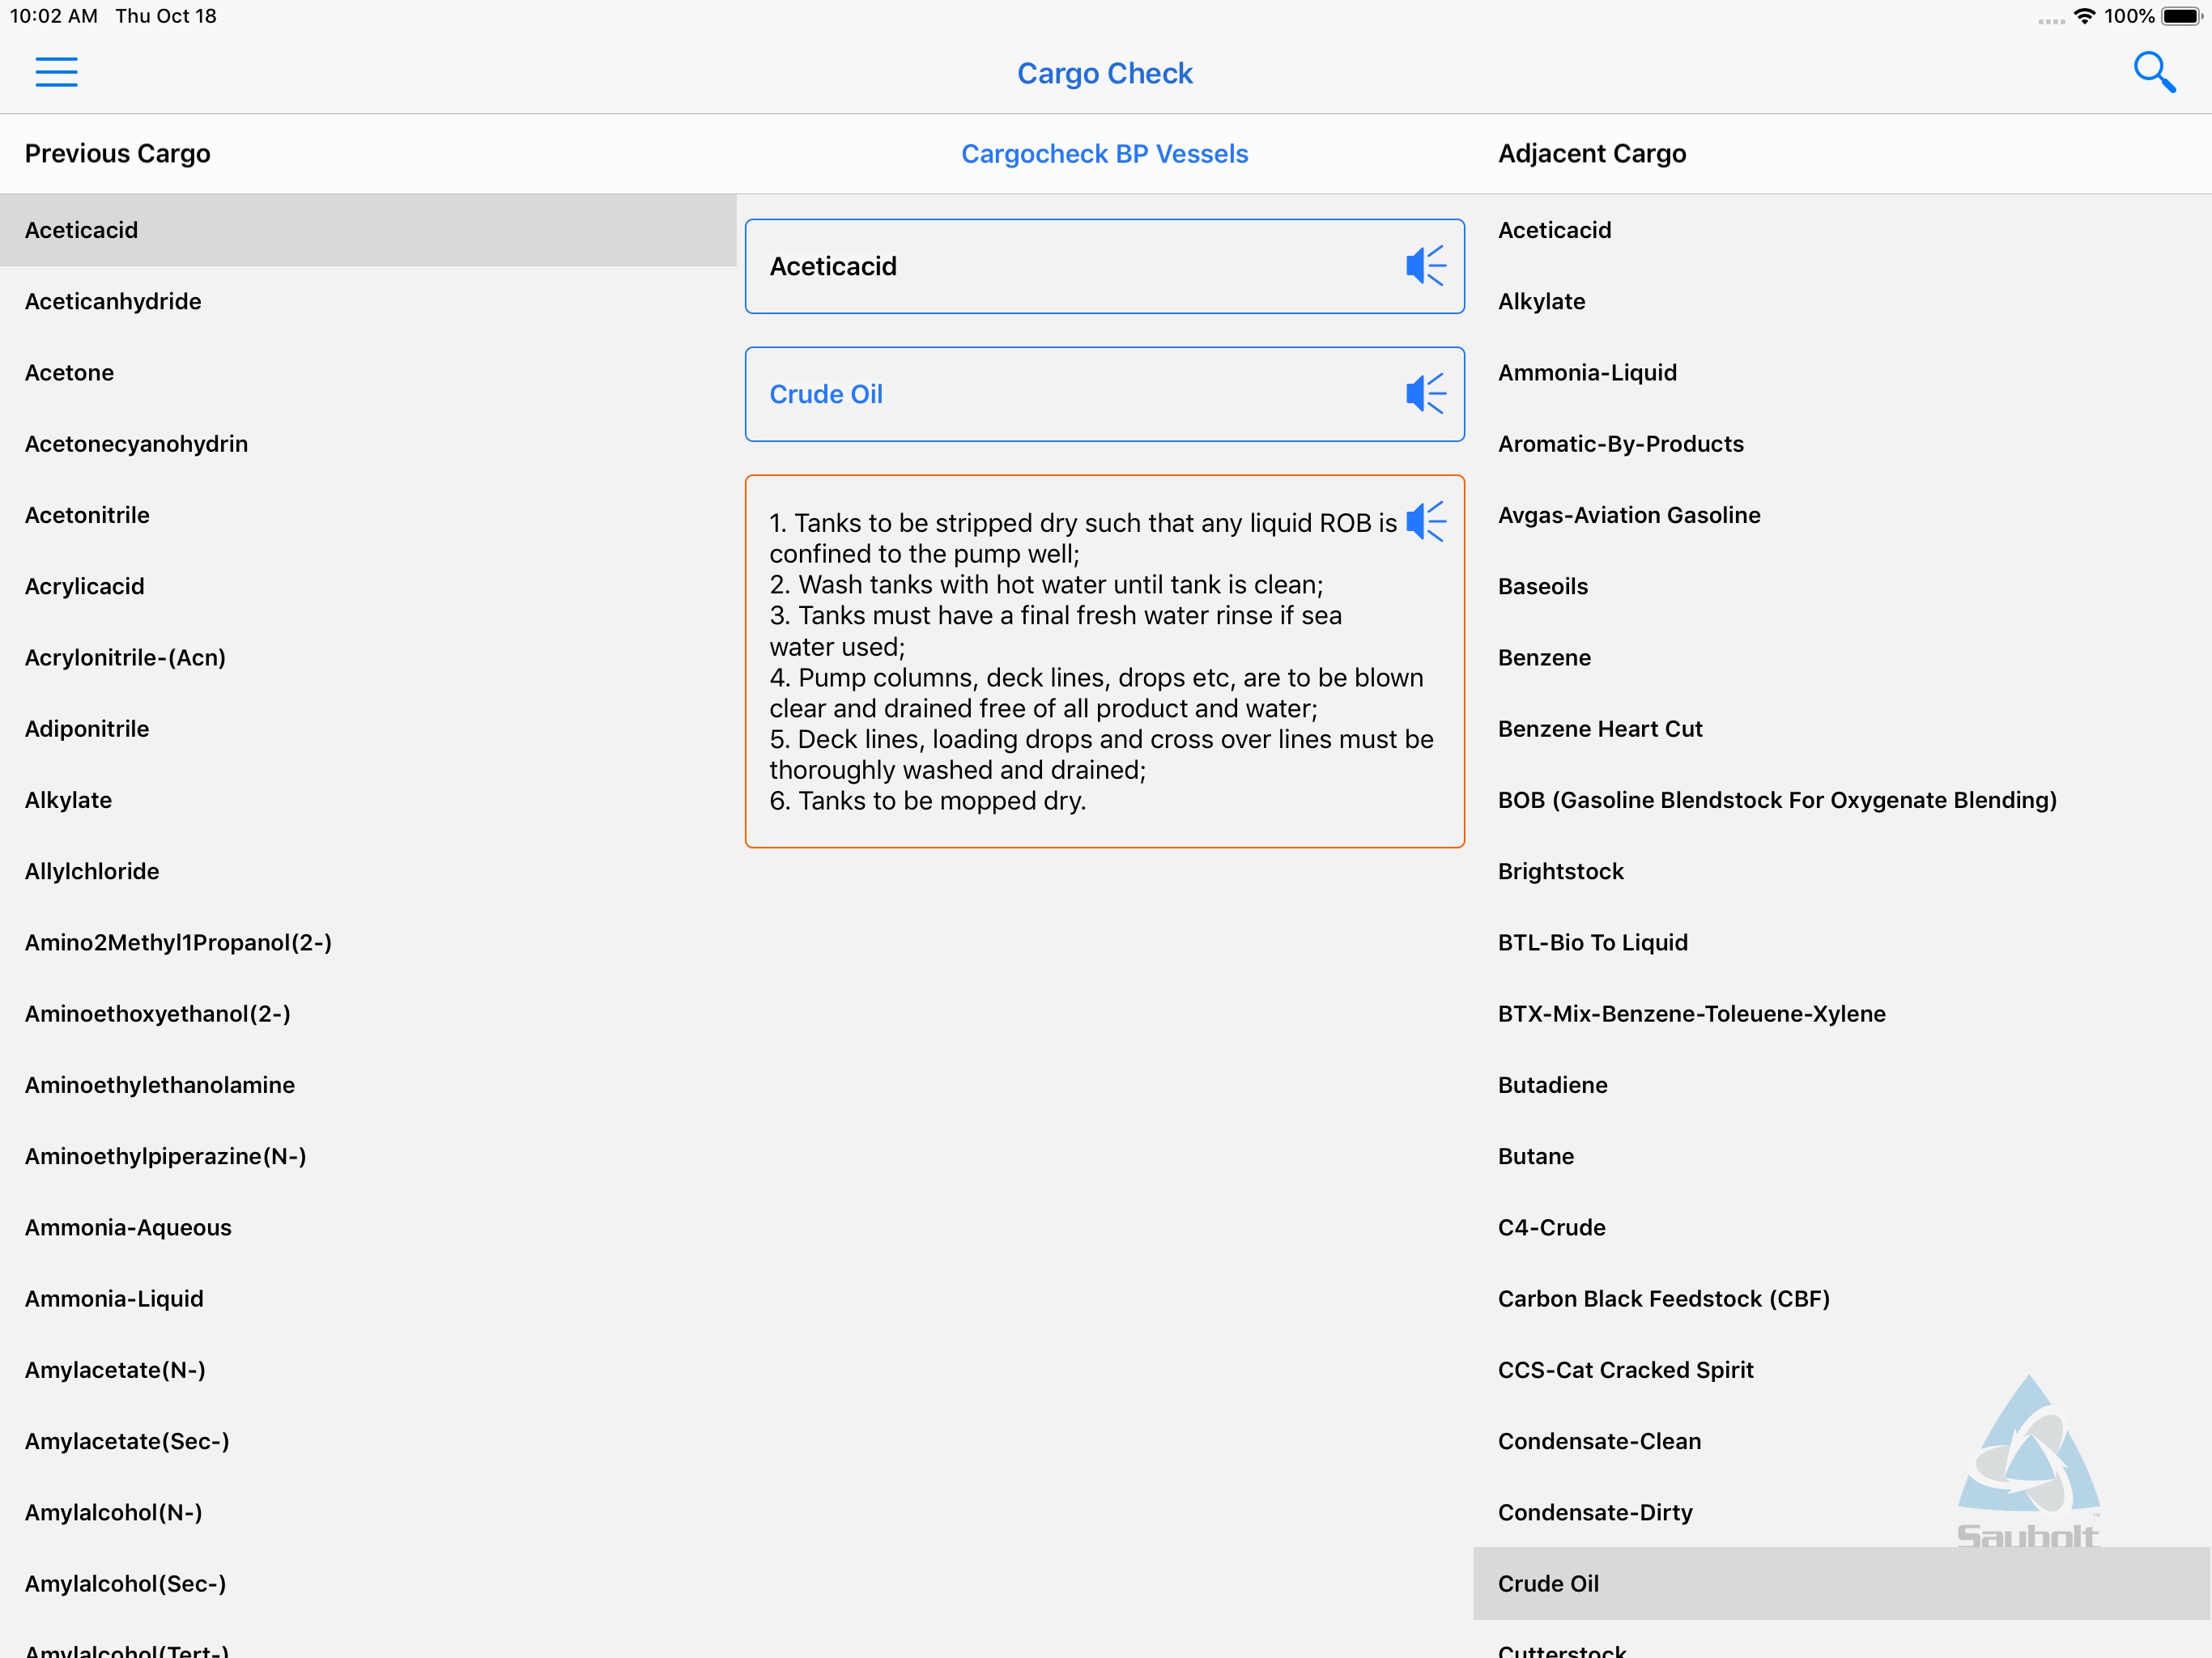
Task: Select Ammonia-Liquid in Previous Cargo list
Action: pyautogui.click(x=368, y=1298)
